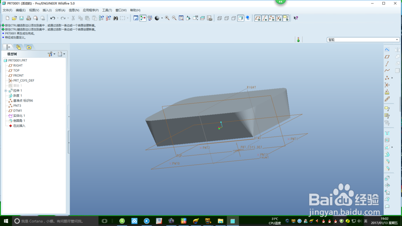
Task: Select the hole tool in right toolbar
Action: (387, 133)
